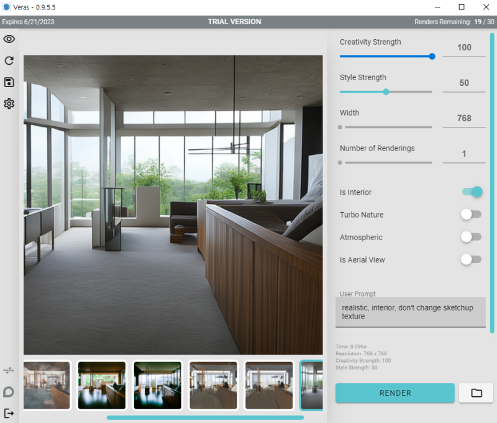Select the first render thumbnail in history strip
Image resolution: width=497 pixels, height=423 pixels.
coord(47,385)
